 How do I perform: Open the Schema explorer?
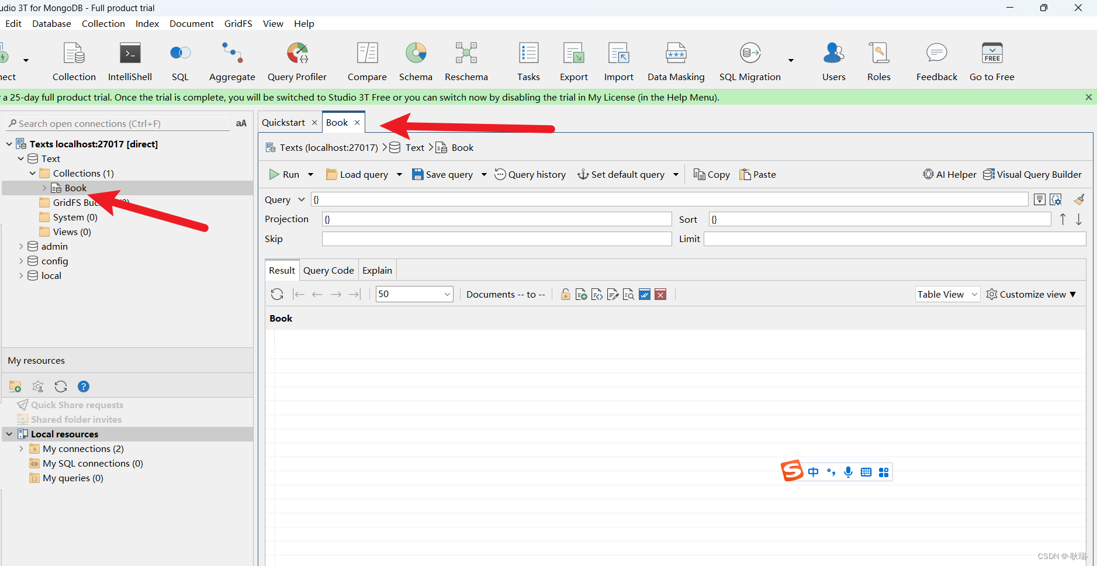(416, 61)
